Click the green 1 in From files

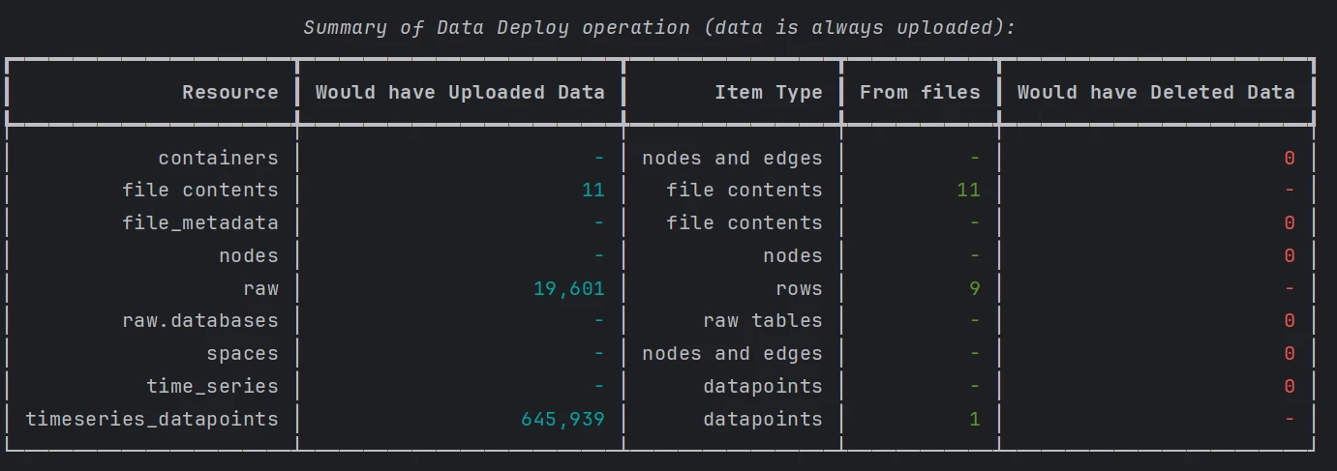click(x=974, y=420)
